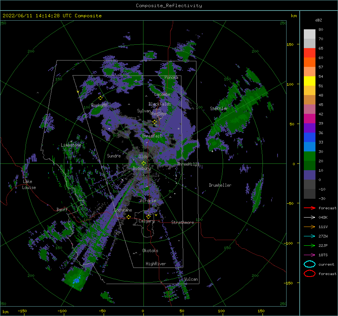Click the Lake Louise label

click(29, 184)
